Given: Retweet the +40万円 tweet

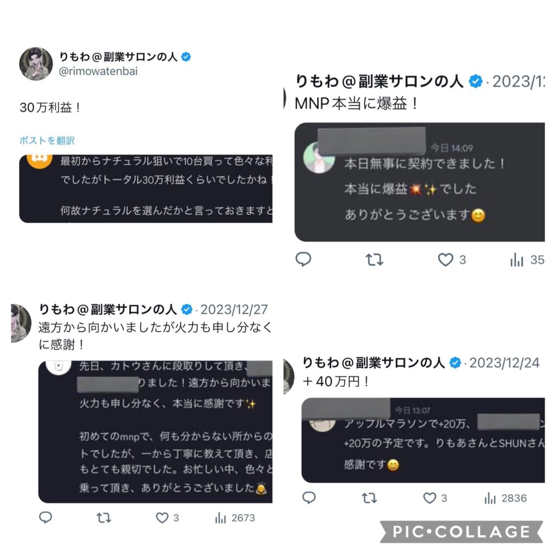Looking at the screenshot, I should click(369, 498).
